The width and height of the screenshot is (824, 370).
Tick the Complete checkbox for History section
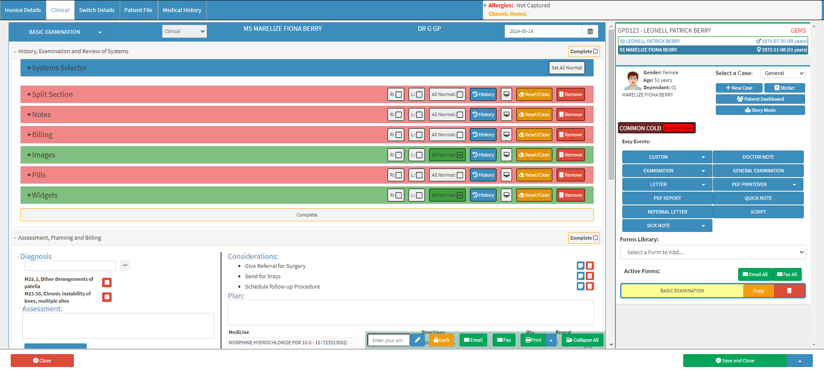(x=595, y=51)
